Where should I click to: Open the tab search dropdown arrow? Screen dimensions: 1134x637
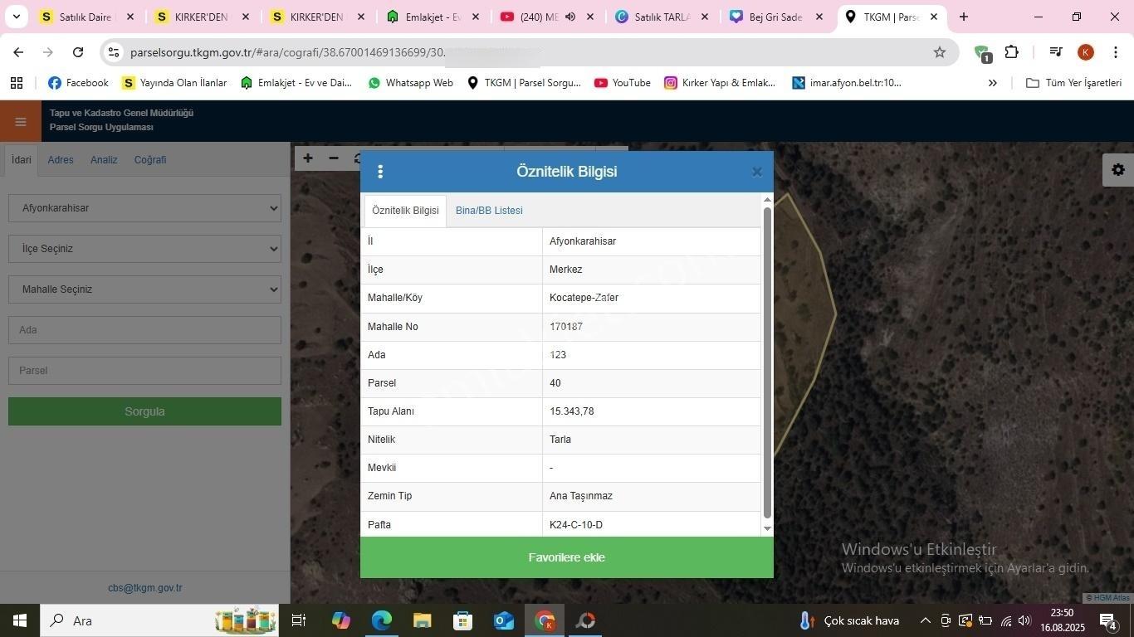point(16,17)
